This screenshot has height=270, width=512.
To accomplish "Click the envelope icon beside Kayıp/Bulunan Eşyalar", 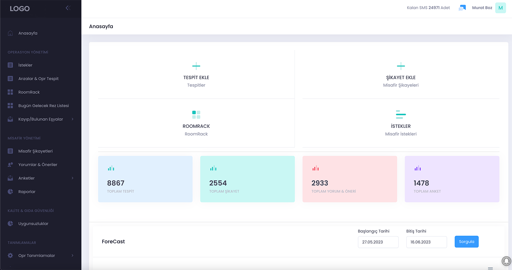I will coord(10,119).
